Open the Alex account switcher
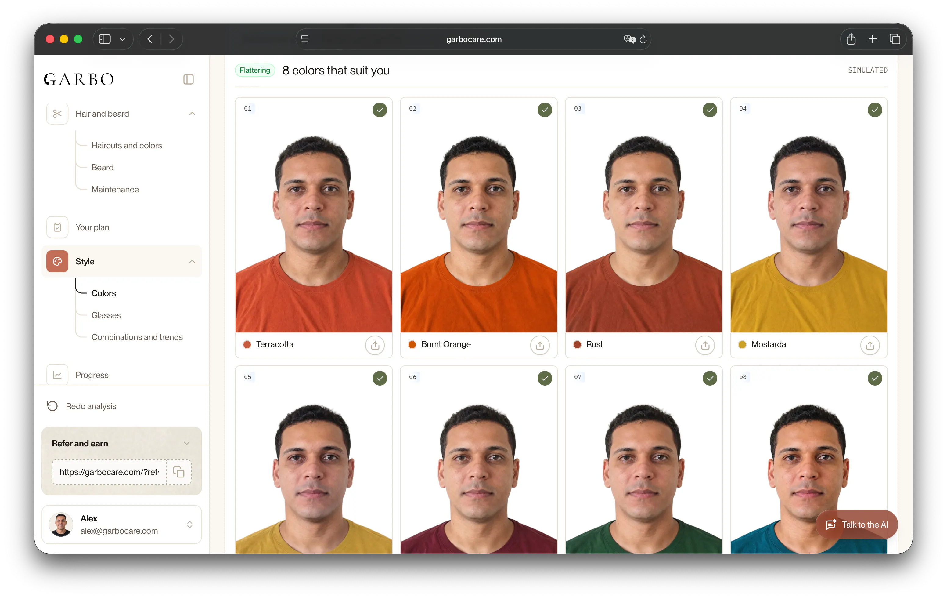Viewport: 947px width, 599px height. coord(189,525)
